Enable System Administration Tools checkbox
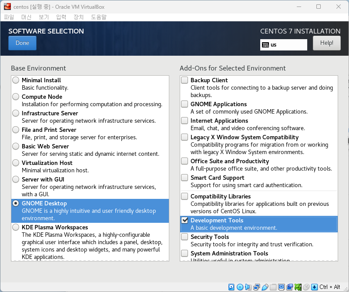The image size is (349, 292). (x=185, y=253)
